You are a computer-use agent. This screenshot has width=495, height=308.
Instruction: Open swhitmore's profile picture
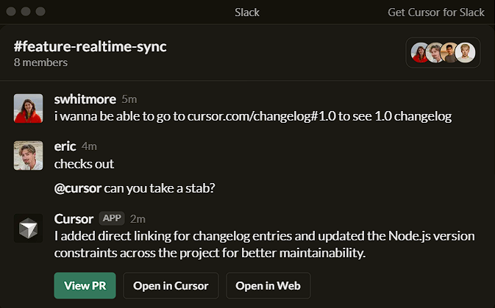point(28,109)
